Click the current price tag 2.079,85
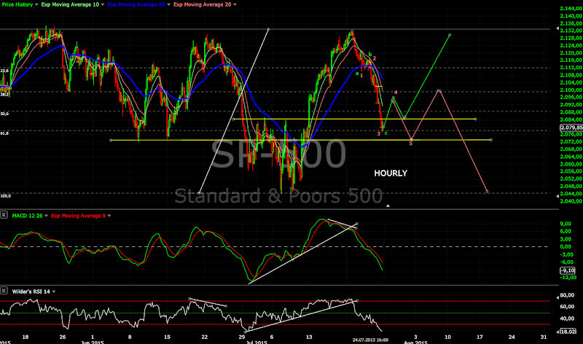The image size is (583, 344). pyautogui.click(x=571, y=128)
